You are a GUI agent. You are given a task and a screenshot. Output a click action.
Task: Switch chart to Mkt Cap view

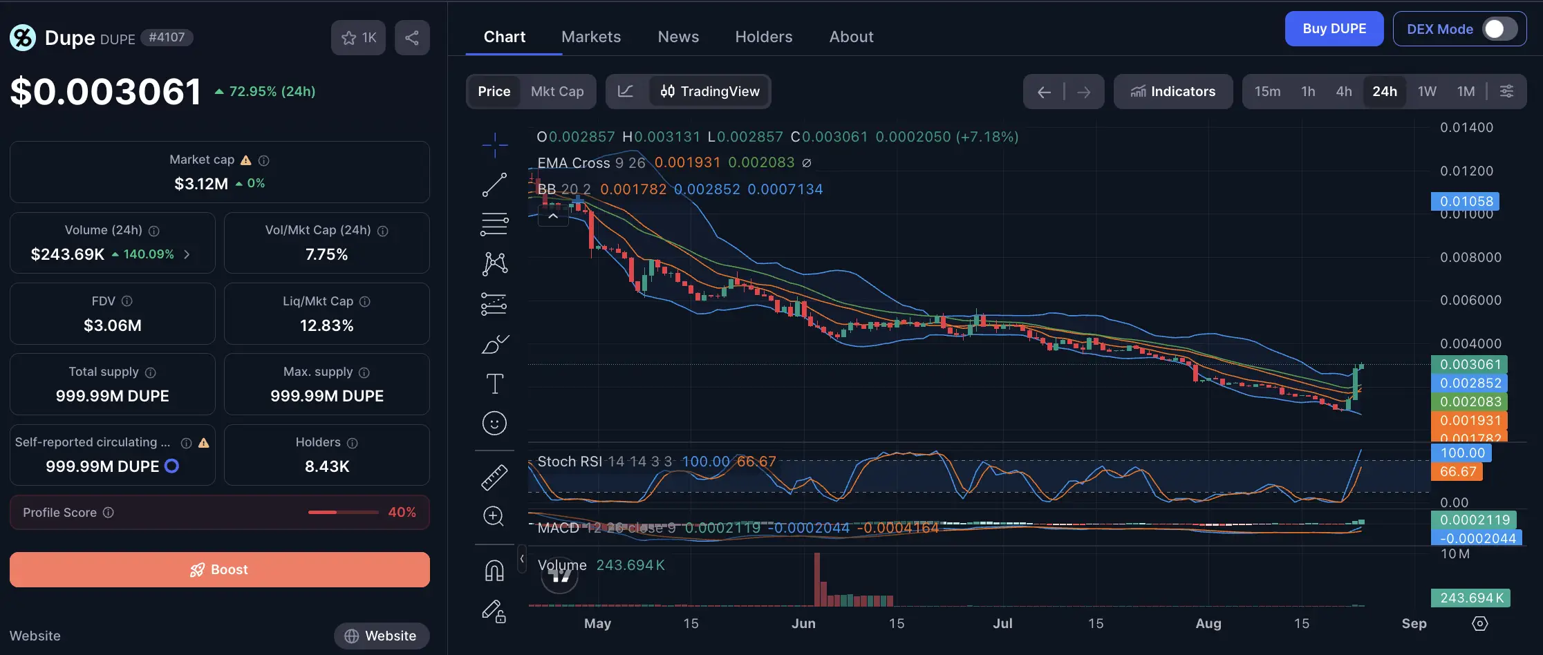[x=557, y=91]
